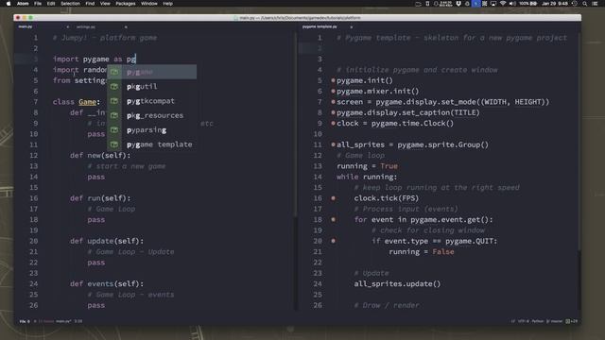Click the marker dot beside pygame.init()

point(333,80)
